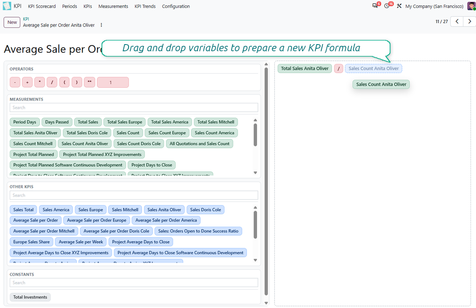Select the closing parenthesis operator
Image resolution: width=476 pixels, height=308 pixels.
pos(77,82)
